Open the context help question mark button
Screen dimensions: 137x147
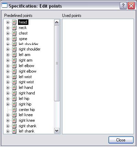pyautogui.click(x=123, y=6)
